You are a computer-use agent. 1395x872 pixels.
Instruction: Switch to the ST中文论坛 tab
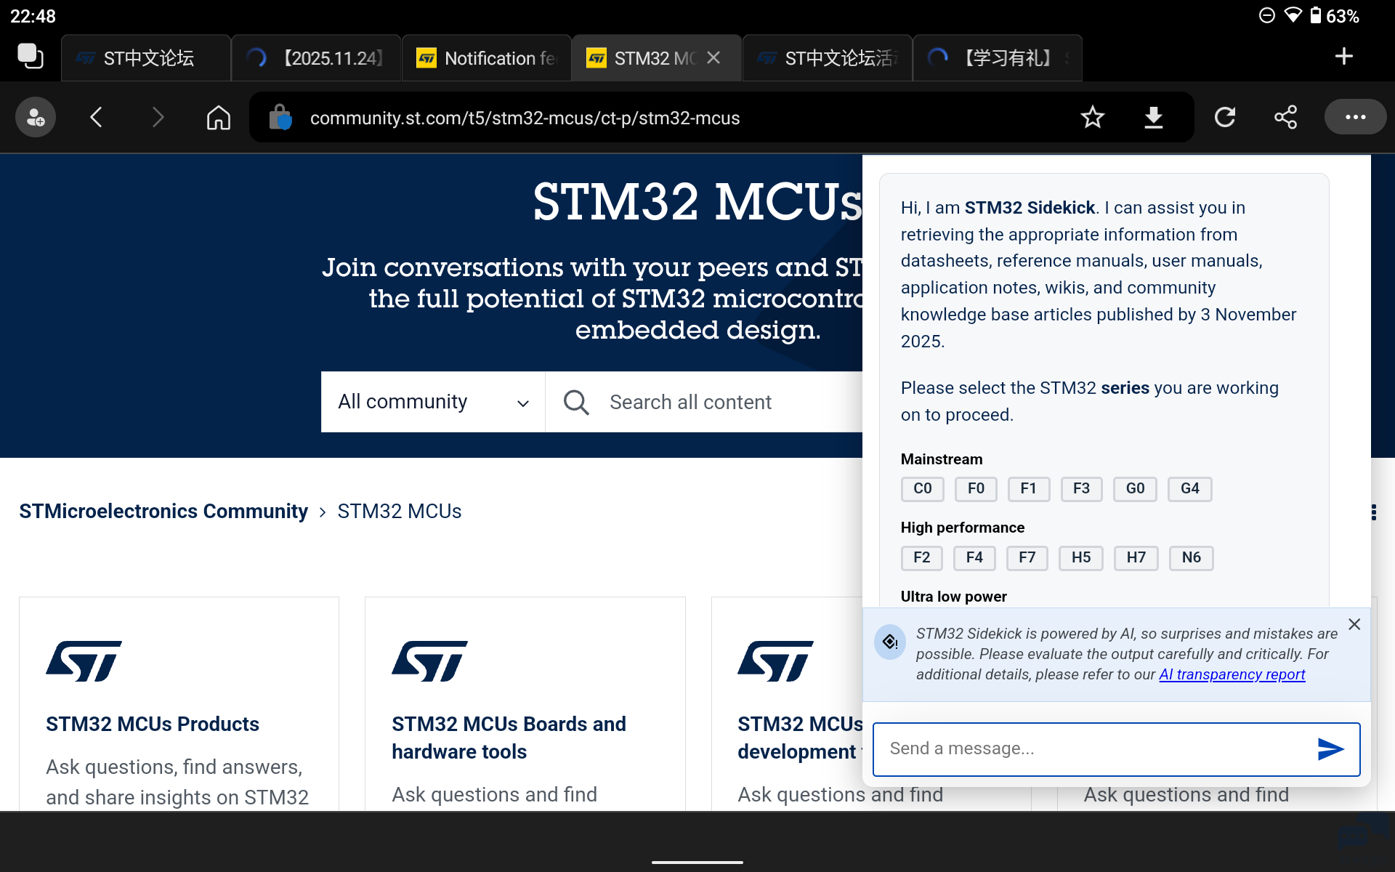coord(145,57)
